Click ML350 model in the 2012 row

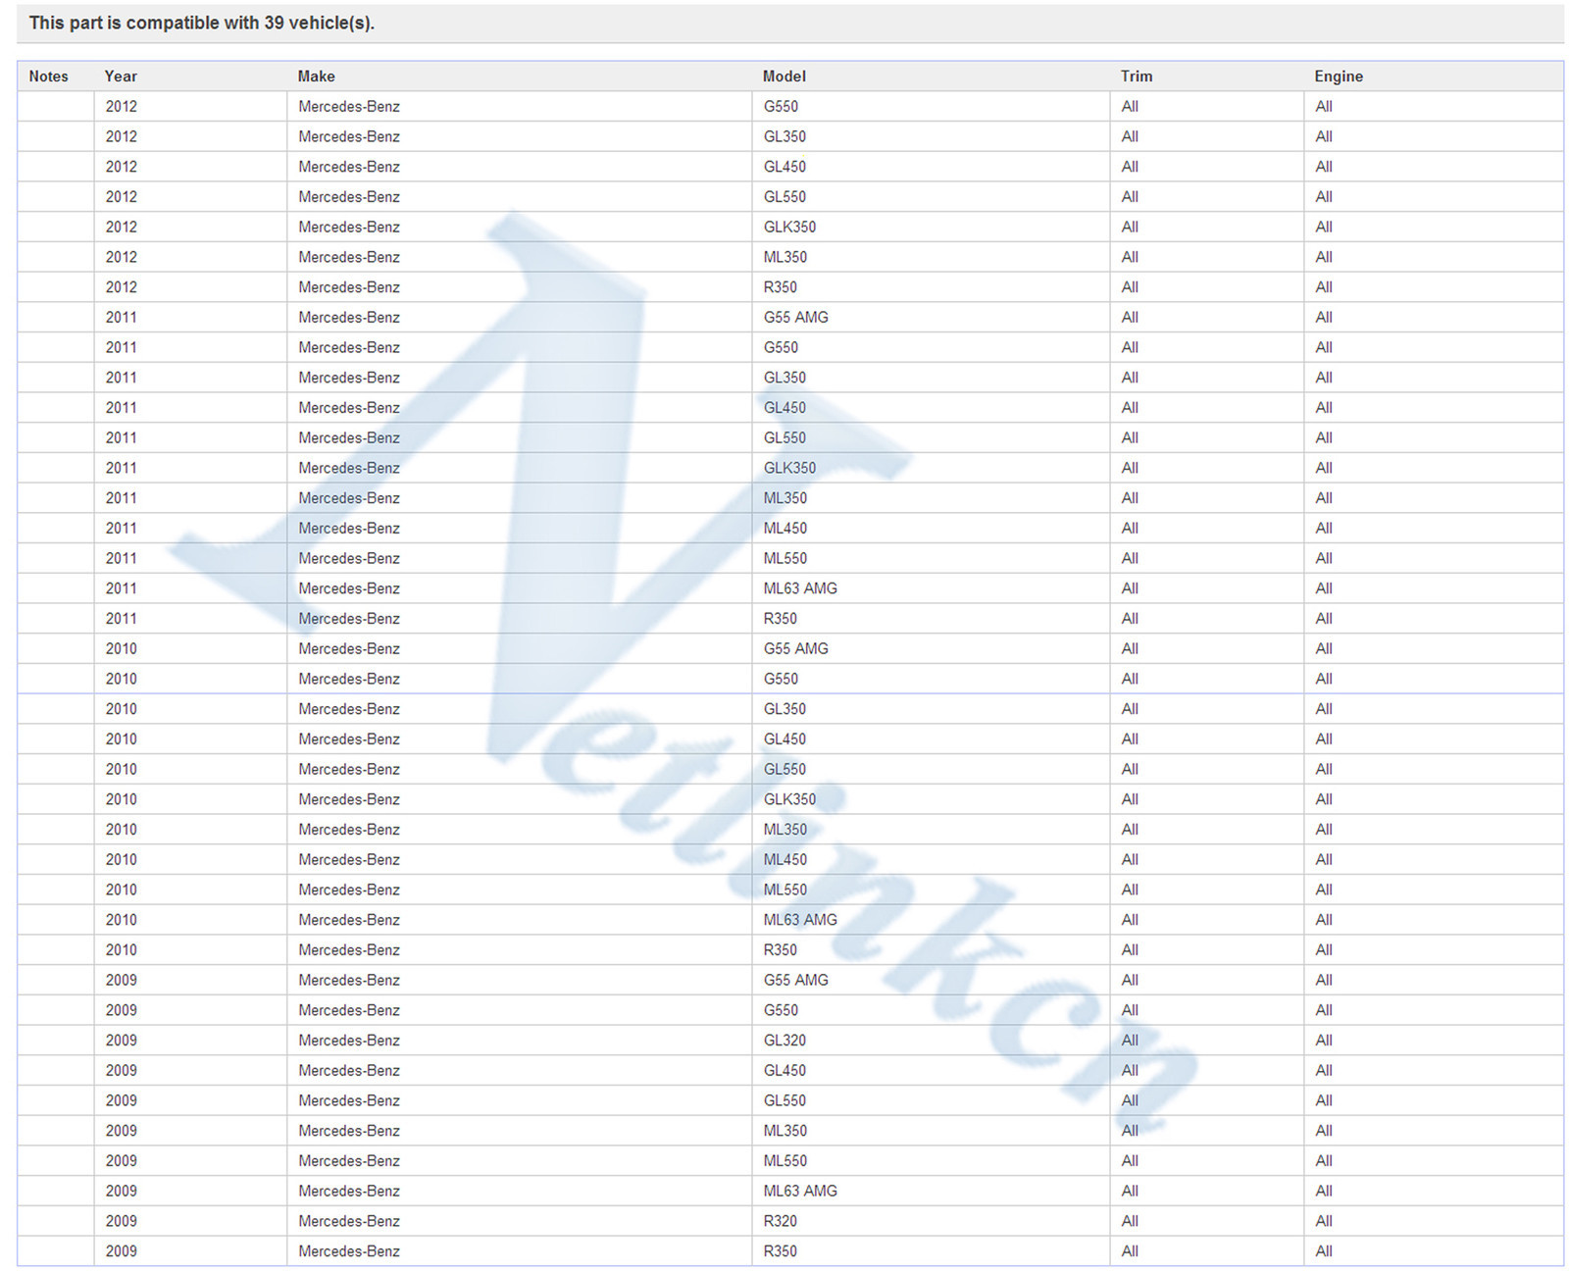(x=784, y=257)
